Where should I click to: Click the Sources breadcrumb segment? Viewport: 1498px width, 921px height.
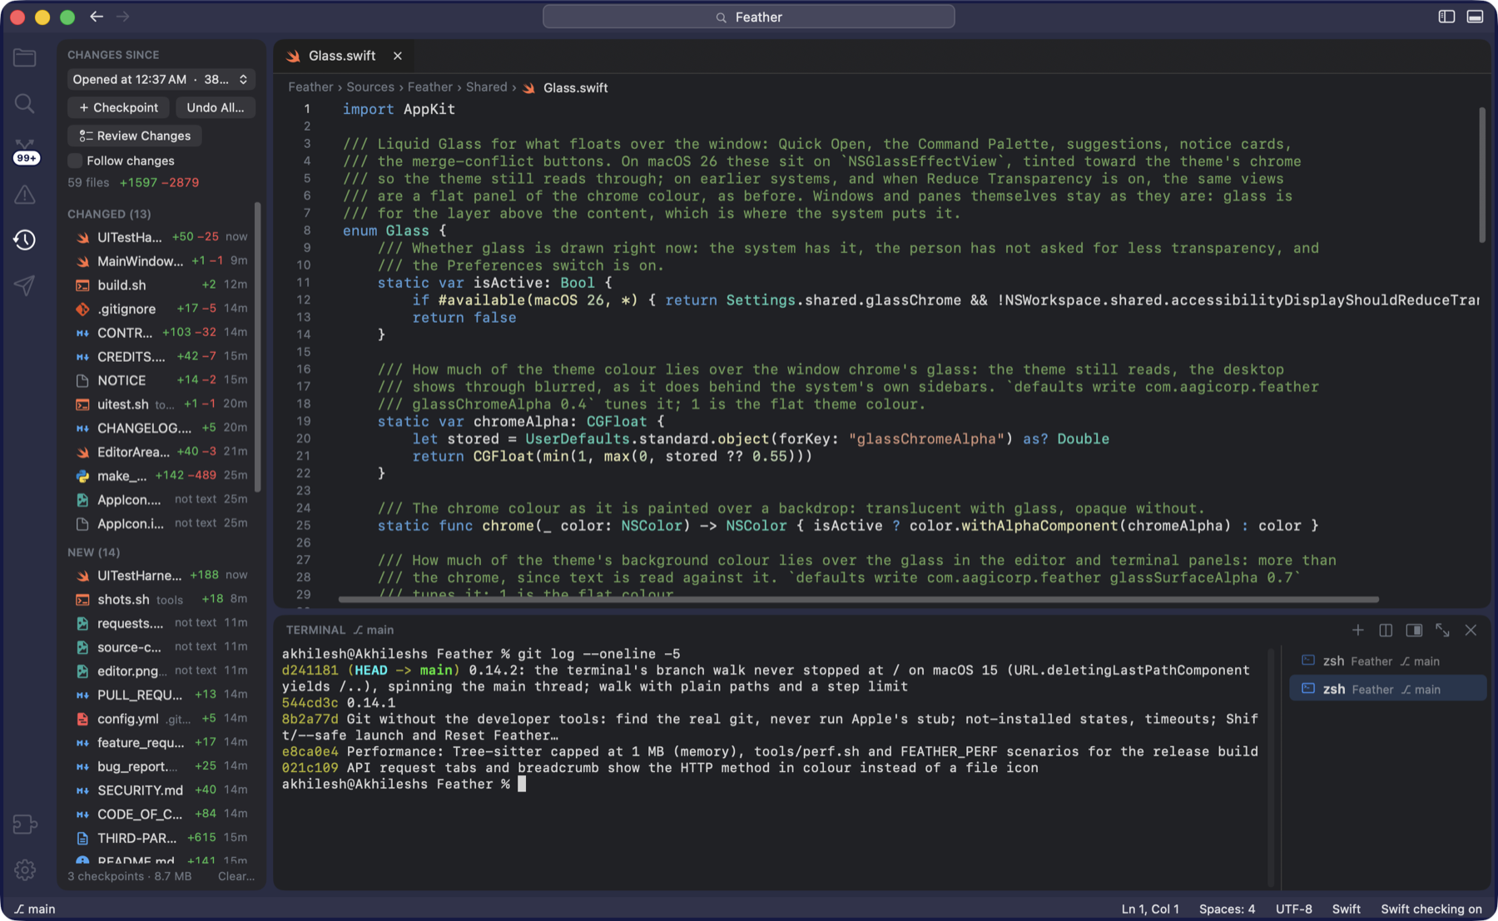pyautogui.click(x=370, y=87)
